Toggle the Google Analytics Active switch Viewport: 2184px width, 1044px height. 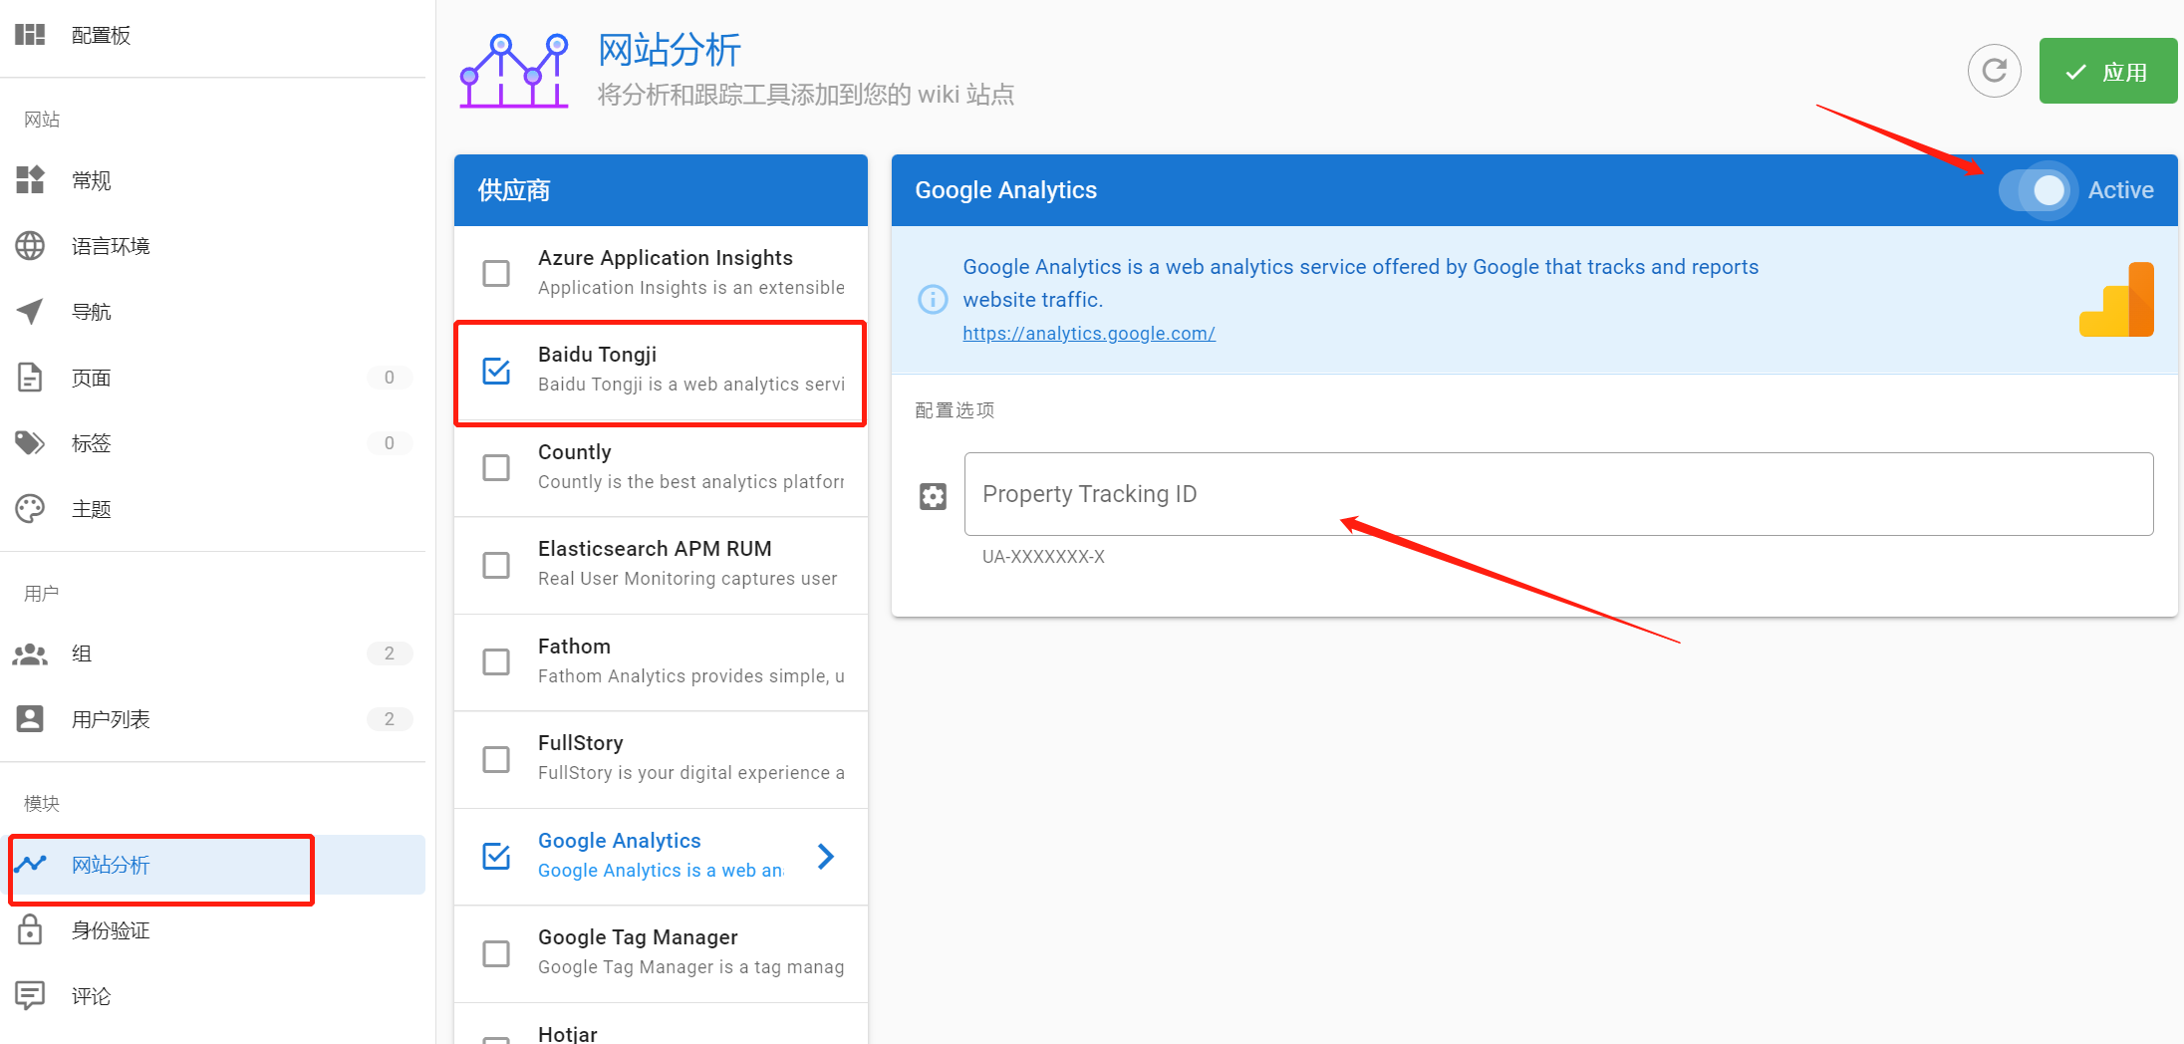coord(2037,190)
